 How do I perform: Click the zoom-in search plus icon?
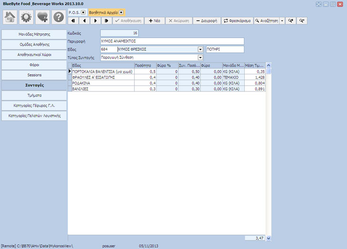[x=291, y=21]
